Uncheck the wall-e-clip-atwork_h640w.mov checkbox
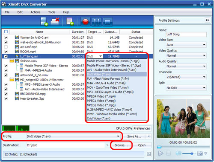This screenshot has height=162, width=214. (x=6, y=42)
